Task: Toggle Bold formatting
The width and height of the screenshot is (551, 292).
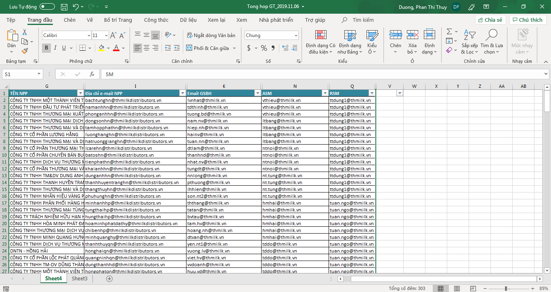Action: (x=46, y=48)
